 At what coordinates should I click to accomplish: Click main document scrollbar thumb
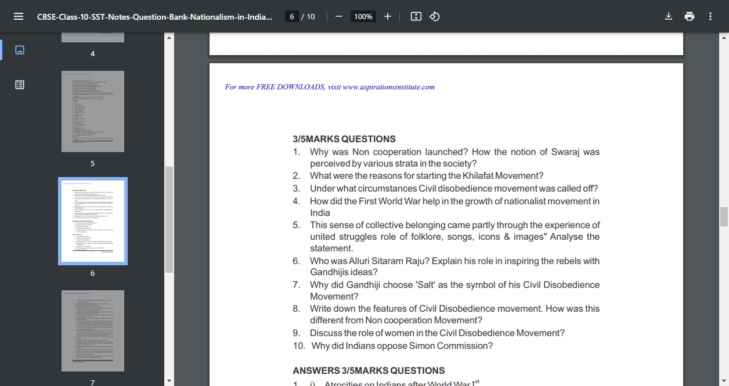(x=724, y=217)
